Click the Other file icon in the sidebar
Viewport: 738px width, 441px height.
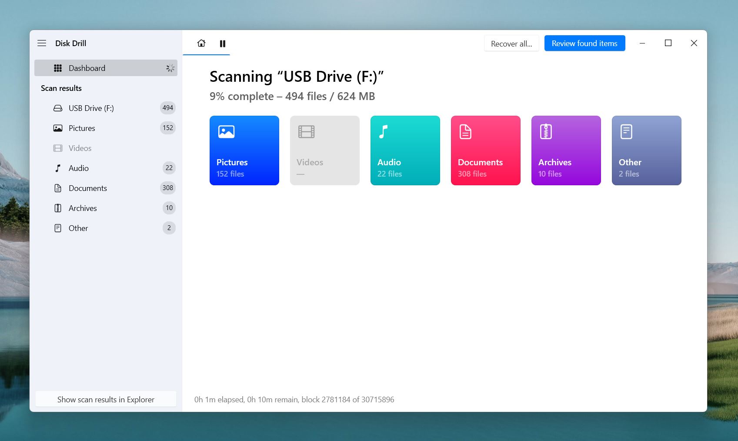[x=58, y=228]
